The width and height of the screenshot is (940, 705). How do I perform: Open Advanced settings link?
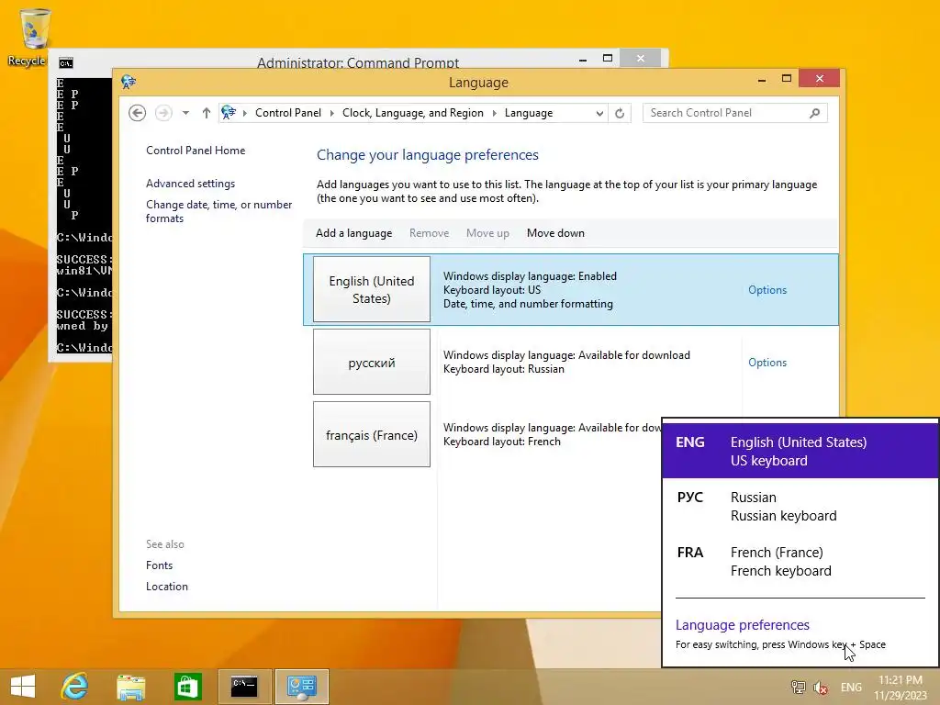tap(190, 184)
